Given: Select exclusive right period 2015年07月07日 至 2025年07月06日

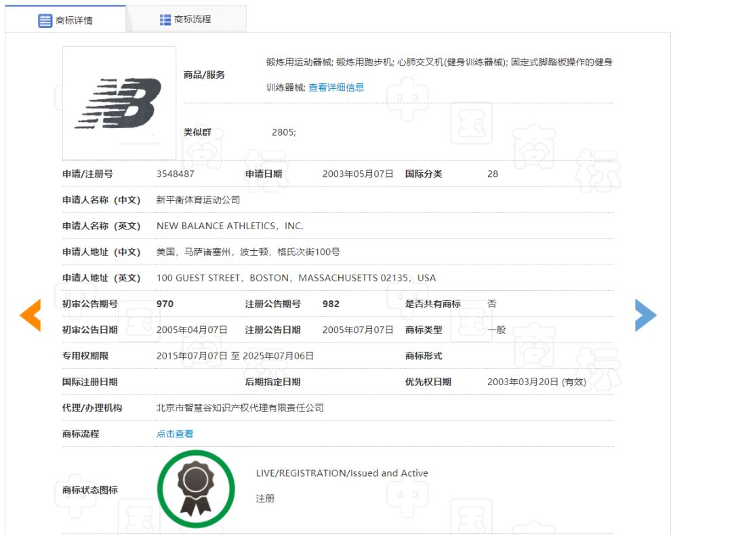Looking at the screenshot, I should coord(235,356).
